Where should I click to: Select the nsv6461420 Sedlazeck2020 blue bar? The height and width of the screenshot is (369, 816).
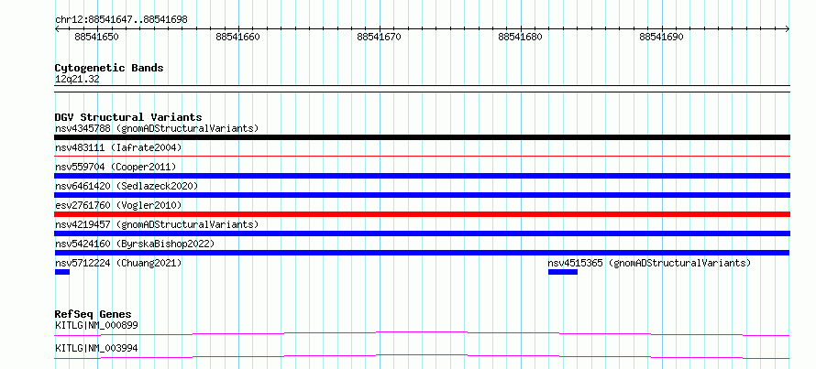pos(422,195)
